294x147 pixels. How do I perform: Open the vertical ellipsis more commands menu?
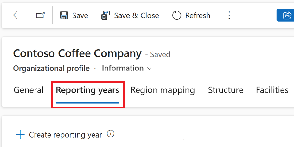(x=229, y=15)
